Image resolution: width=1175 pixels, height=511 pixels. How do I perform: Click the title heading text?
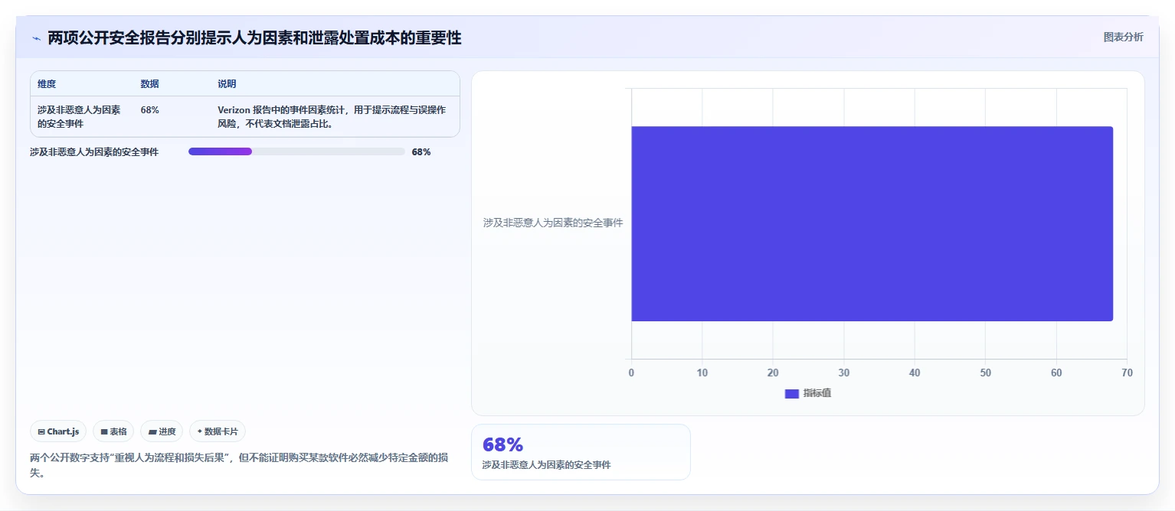[x=254, y=37]
